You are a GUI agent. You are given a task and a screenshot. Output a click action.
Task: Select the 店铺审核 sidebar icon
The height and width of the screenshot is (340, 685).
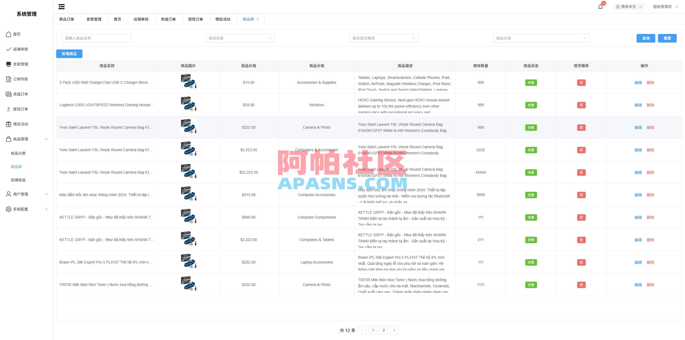(x=8, y=49)
